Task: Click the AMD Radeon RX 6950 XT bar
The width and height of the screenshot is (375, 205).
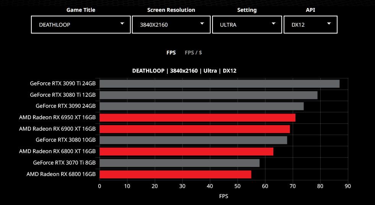Action: tap(197, 118)
